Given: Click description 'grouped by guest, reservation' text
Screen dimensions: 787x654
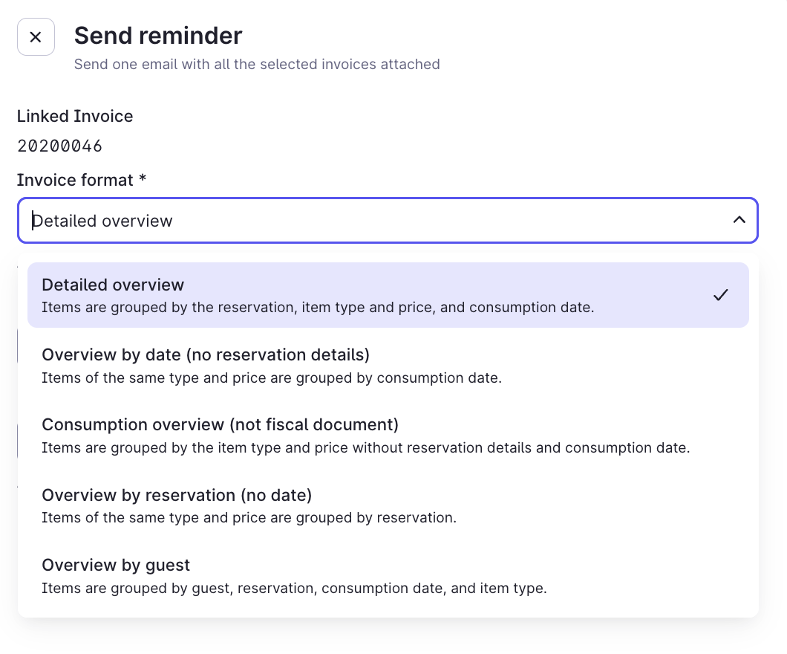Looking at the screenshot, I should pos(294,588).
